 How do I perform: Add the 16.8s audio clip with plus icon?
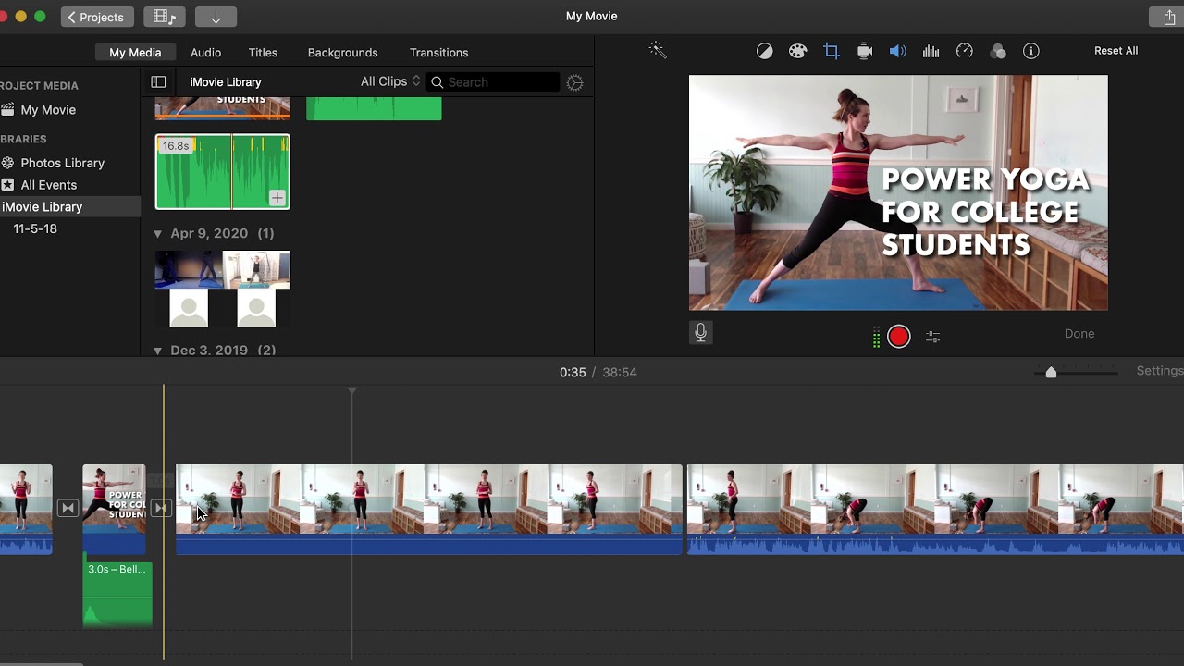coord(277,197)
